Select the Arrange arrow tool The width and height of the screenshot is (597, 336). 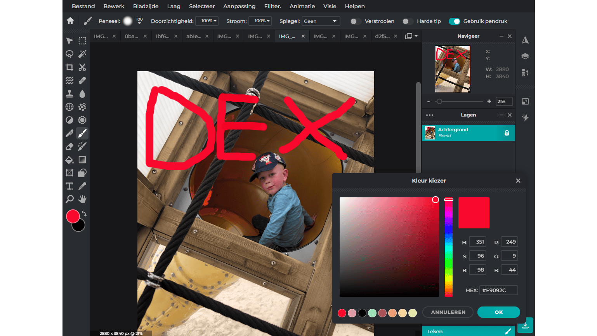tap(69, 41)
